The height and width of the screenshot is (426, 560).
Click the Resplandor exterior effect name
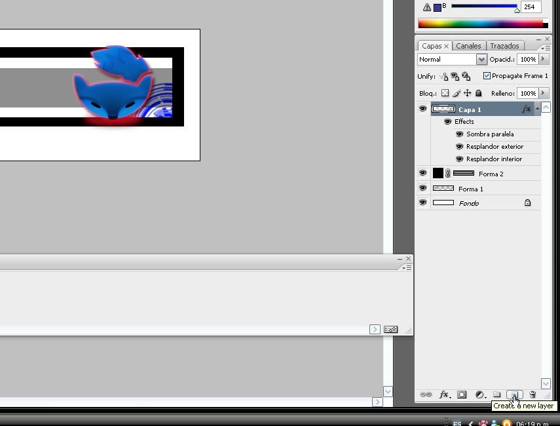495,147
